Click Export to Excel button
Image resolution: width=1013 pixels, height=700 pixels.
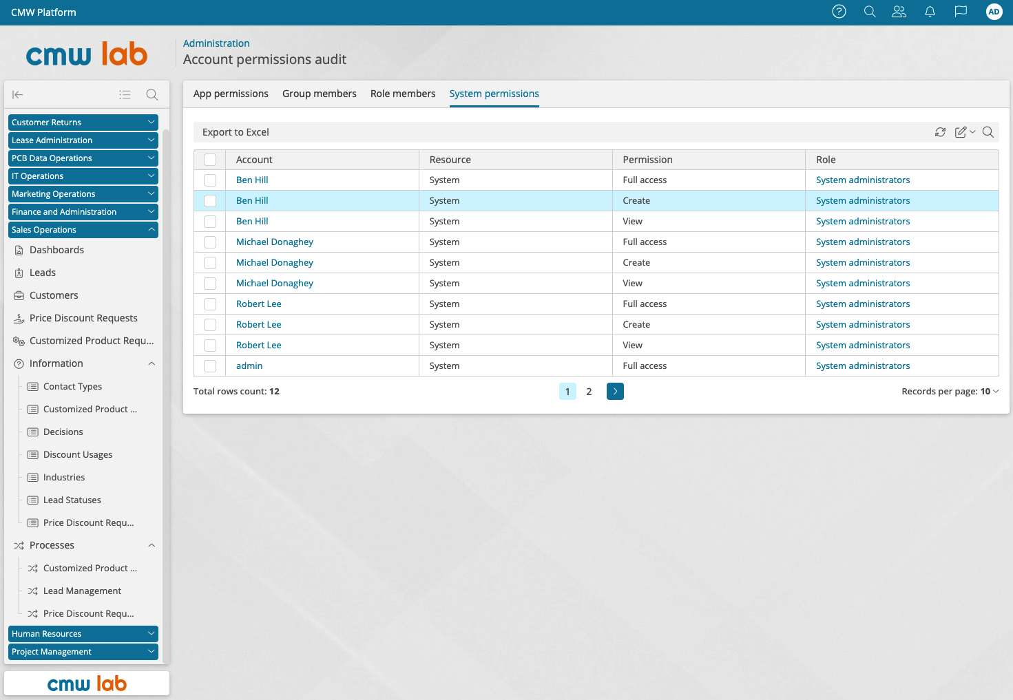(x=236, y=132)
